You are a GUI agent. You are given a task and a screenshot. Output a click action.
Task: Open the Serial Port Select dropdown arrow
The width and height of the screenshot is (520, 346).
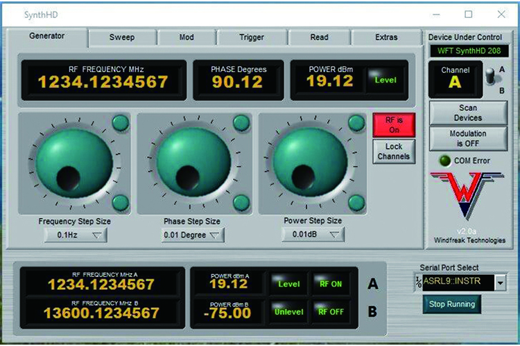(500, 283)
